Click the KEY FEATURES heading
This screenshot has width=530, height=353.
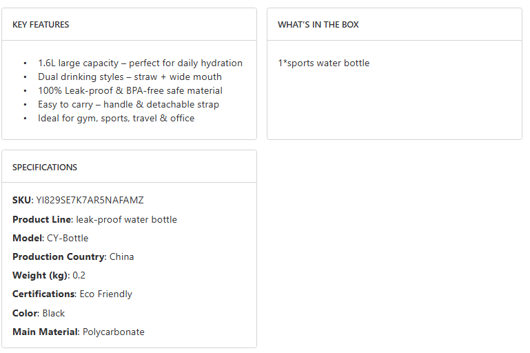coord(41,25)
